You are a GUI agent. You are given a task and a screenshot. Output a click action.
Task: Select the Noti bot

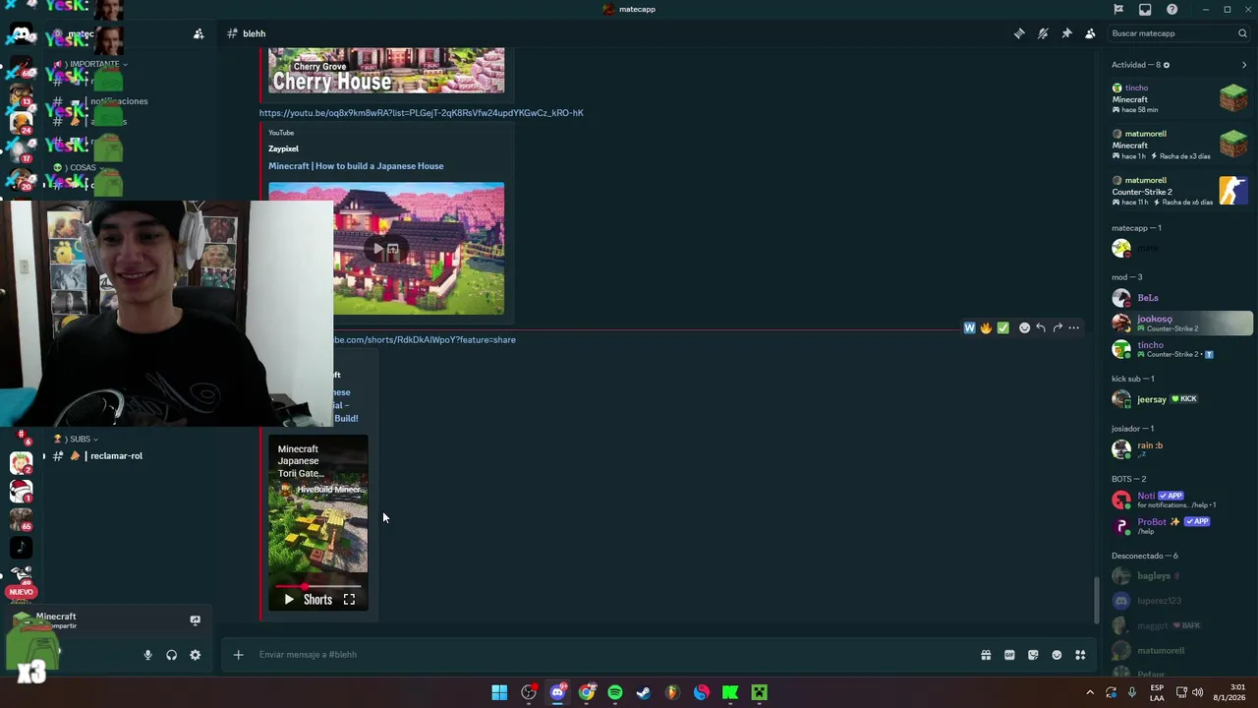pyautogui.click(x=1178, y=500)
